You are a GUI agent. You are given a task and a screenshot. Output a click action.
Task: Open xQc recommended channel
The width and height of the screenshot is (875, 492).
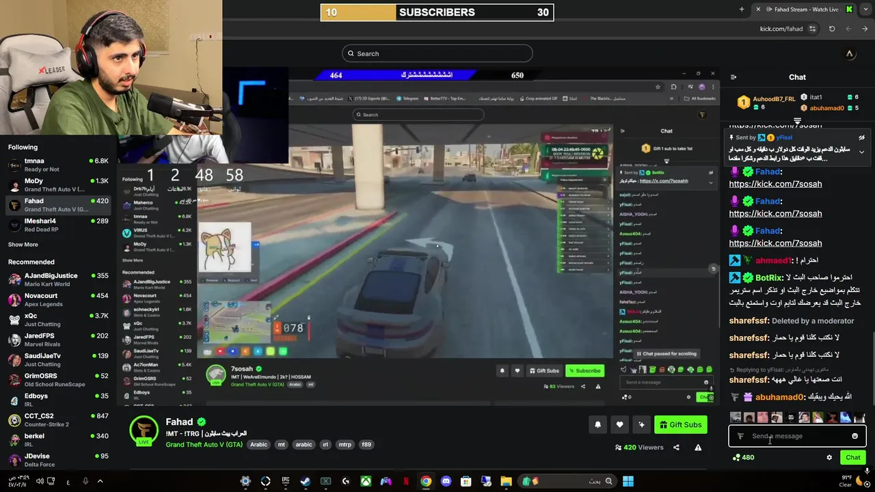point(58,320)
